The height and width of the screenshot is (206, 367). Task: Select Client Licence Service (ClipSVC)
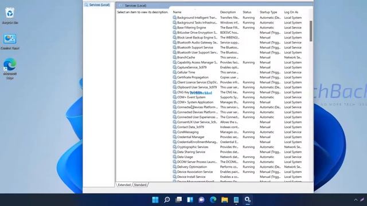[237, 82]
